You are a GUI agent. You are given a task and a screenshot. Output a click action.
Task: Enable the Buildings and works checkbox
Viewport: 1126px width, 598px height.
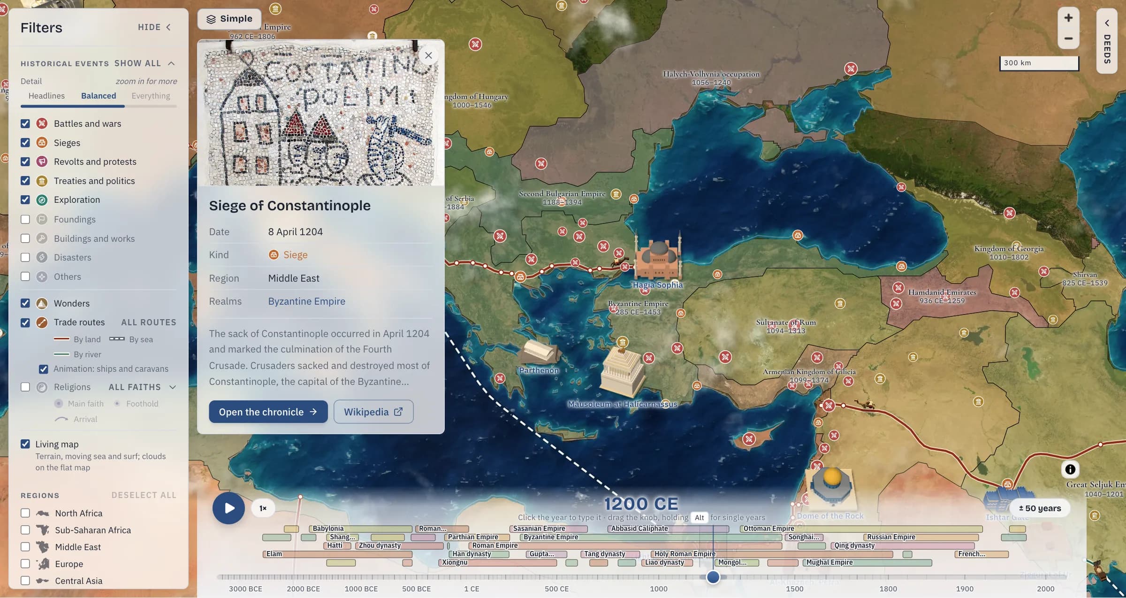(25, 238)
